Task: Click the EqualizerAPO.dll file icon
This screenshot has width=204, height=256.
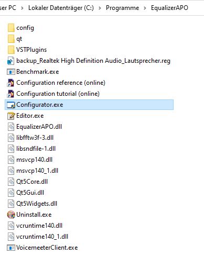Action: click(x=11, y=127)
